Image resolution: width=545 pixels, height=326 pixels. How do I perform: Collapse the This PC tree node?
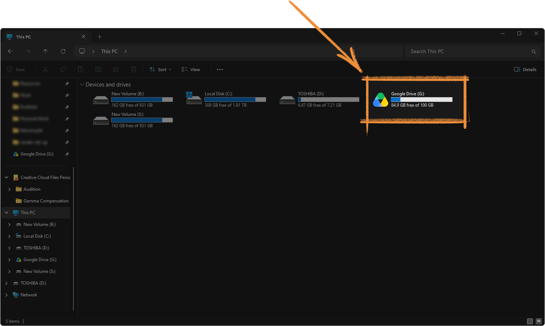click(x=6, y=212)
